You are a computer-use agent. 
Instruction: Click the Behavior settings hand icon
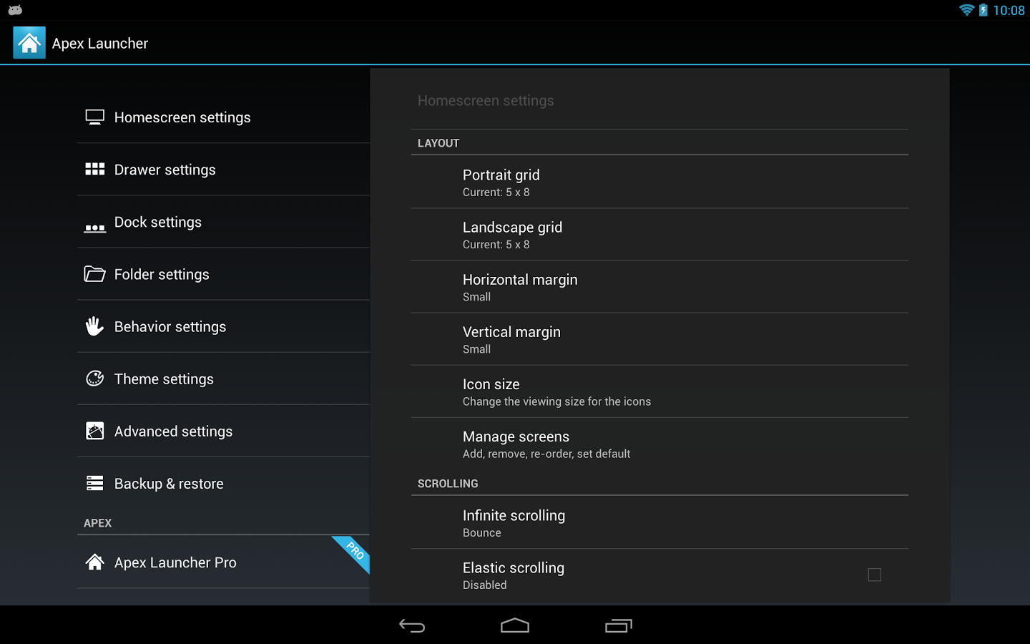pyautogui.click(x=94, y=326)
